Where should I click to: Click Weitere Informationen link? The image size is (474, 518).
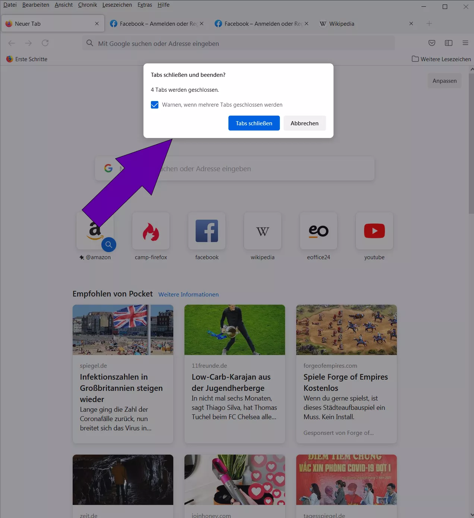pyautogui.click(x=189, y=294)
